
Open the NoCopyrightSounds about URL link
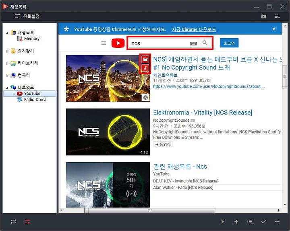point(209,86)
